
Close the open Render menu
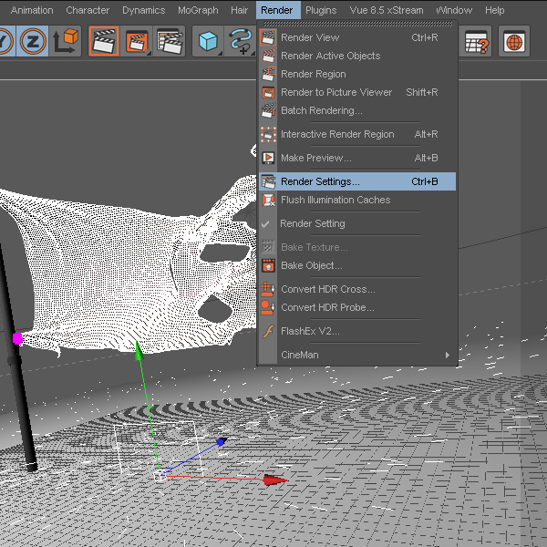click(278, 10)
